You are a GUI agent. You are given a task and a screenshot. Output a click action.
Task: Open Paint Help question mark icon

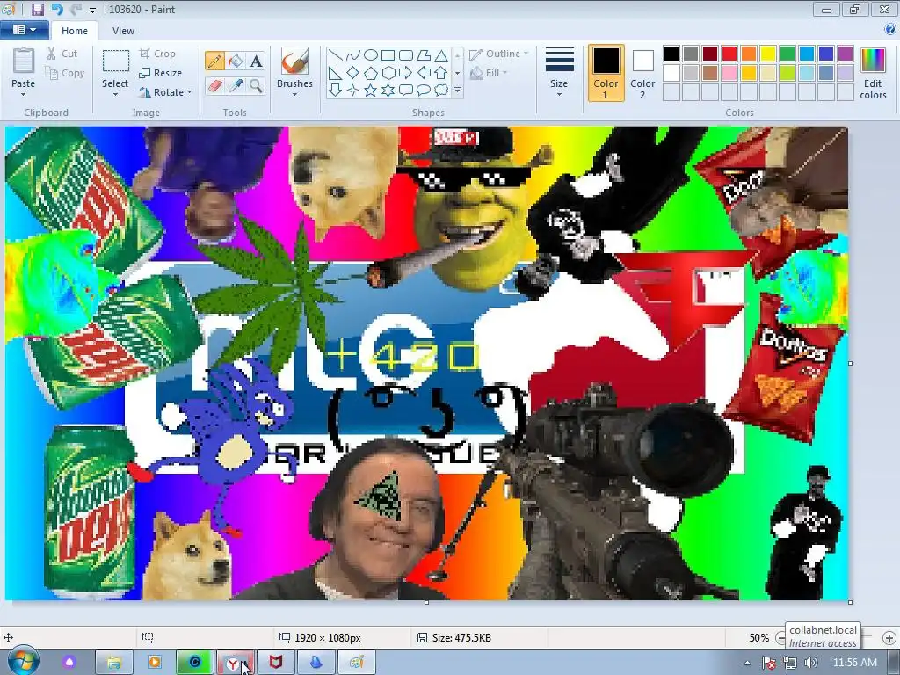click(x=890, y=29)
